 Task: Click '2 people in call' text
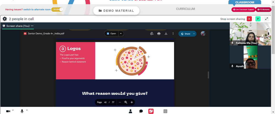(21, 19)
